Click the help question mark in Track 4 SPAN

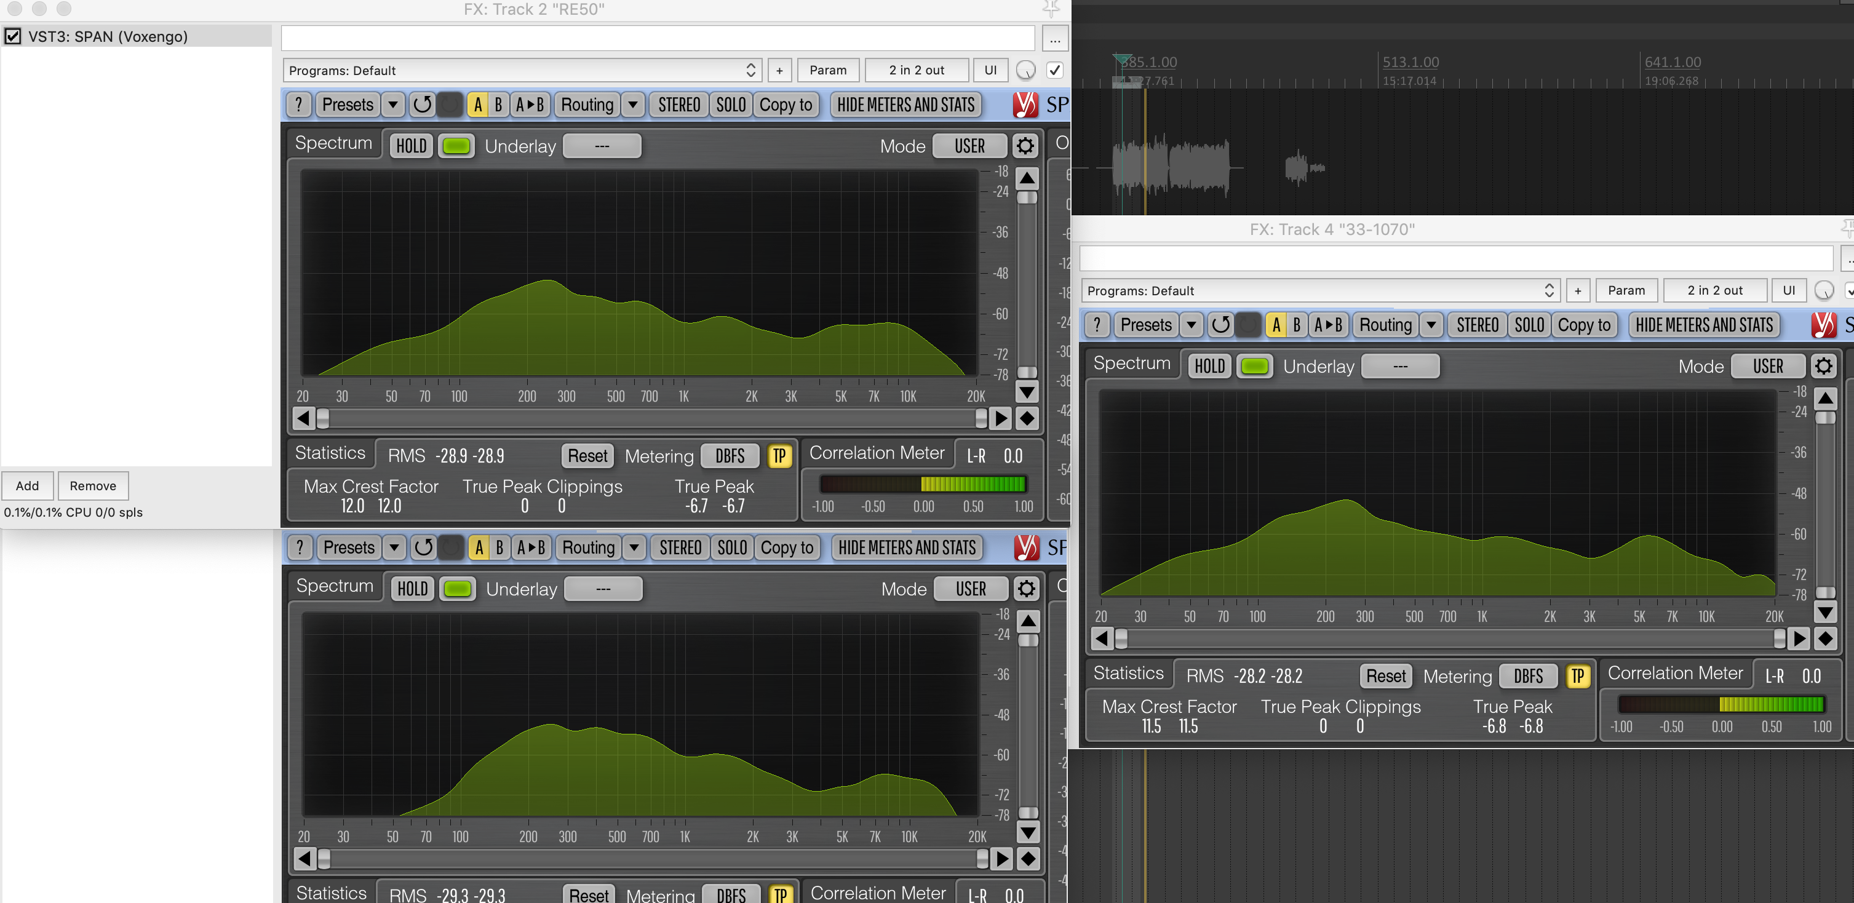coord(1097,325)
